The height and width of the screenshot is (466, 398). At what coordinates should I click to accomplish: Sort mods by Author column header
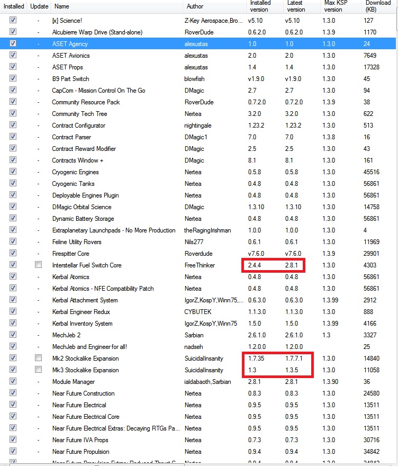[214, 6]
